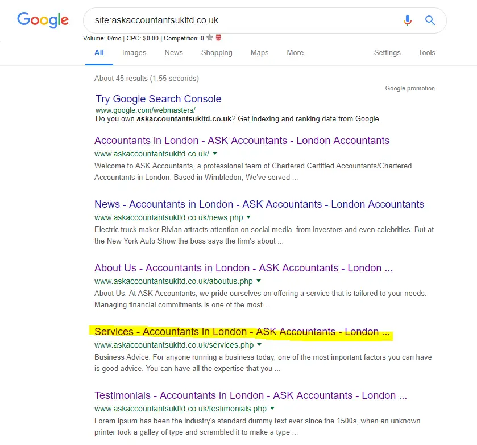Open the Testimonials result title link
Screen dimensions: 477x445
(251, 395)
